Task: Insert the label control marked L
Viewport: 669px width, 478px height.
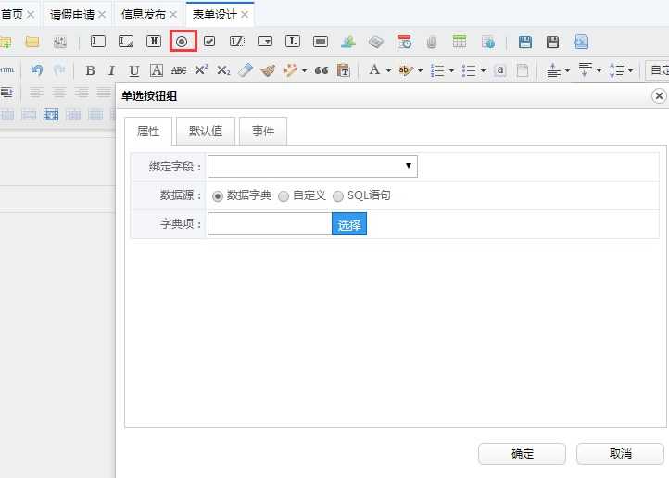Action: pos(293,42)
